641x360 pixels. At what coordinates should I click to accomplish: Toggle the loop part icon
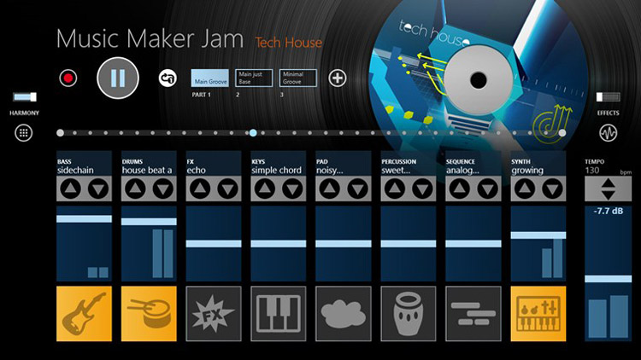[168, 78]
